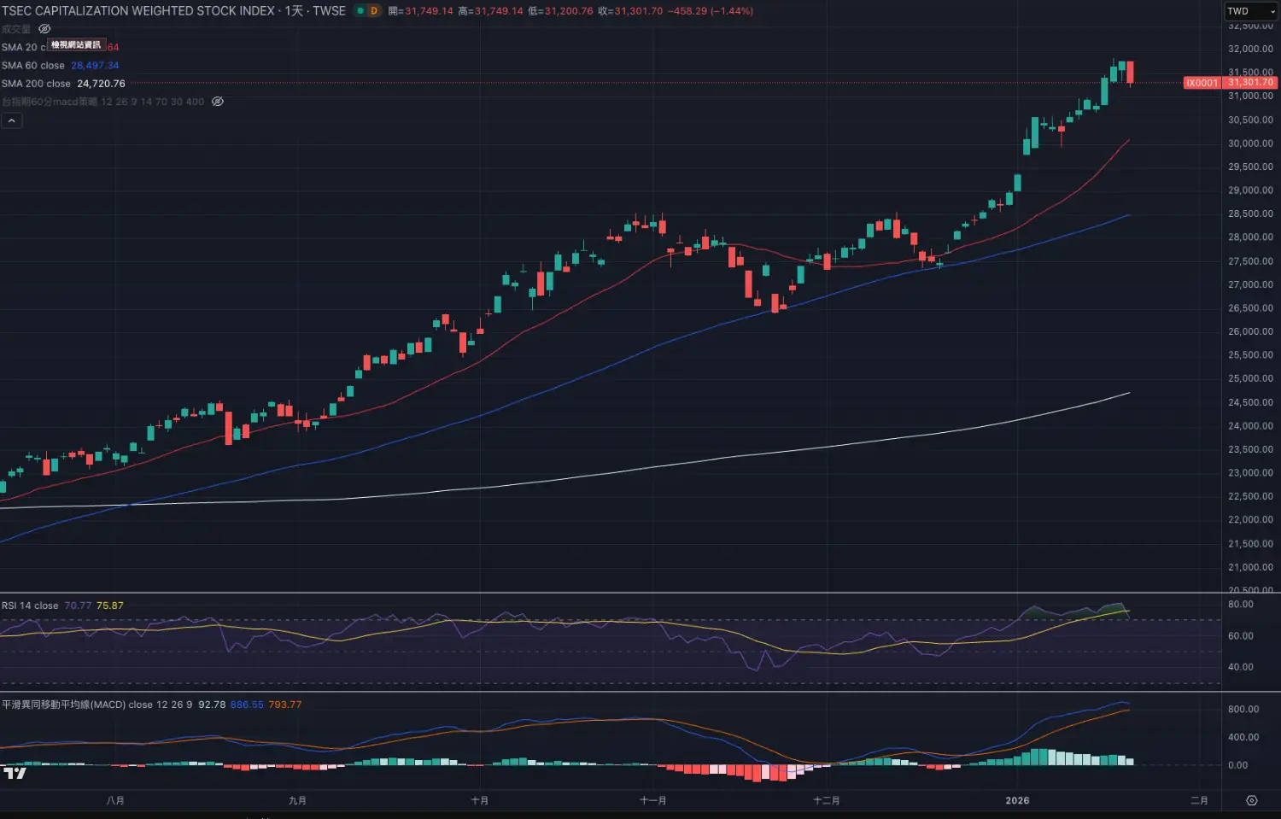Screen dimensions: 1281x819
Task: Click the TSEC Capitalization Weighted Stock Index title
Action: click(x=137, y=11)
